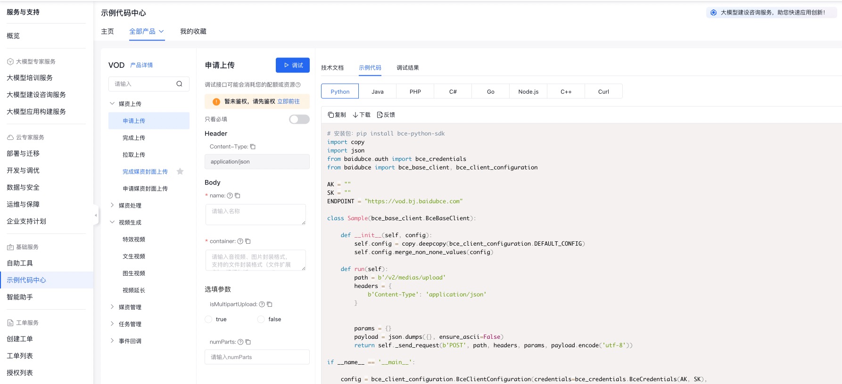Screen dimensions: 842x384
Task: Select the true radio for isMultipartUpload
Action: point(208,320)
